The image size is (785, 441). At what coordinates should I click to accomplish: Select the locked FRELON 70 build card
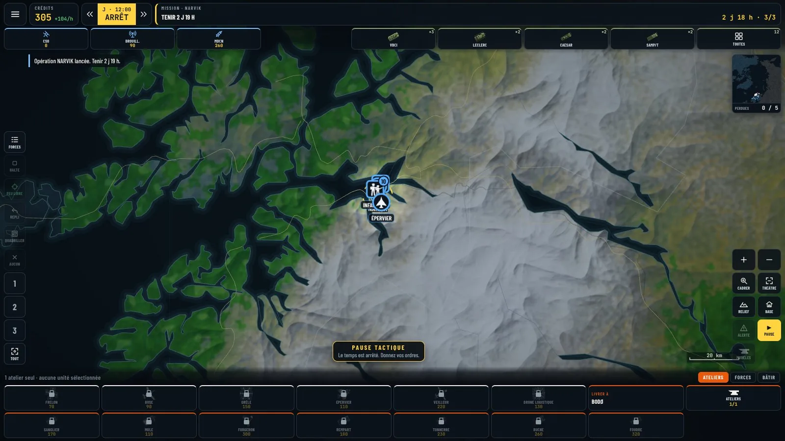coord(52,398)
